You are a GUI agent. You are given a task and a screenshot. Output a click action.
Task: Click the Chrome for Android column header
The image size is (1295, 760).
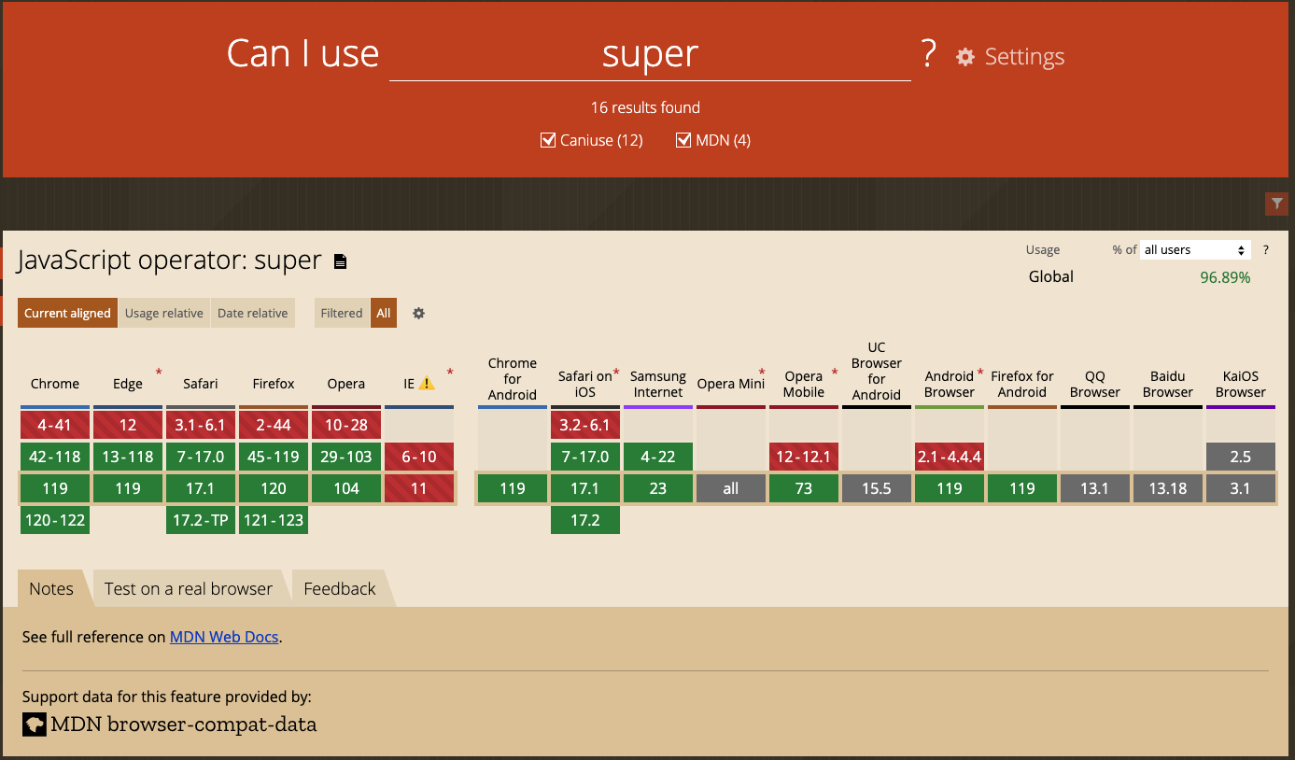[x=513, y=379]
